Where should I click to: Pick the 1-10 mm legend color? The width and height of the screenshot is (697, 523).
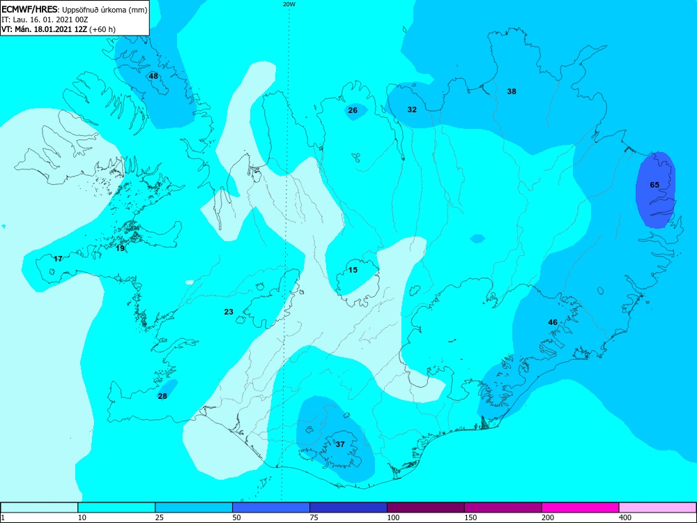(x=39, y=508)
